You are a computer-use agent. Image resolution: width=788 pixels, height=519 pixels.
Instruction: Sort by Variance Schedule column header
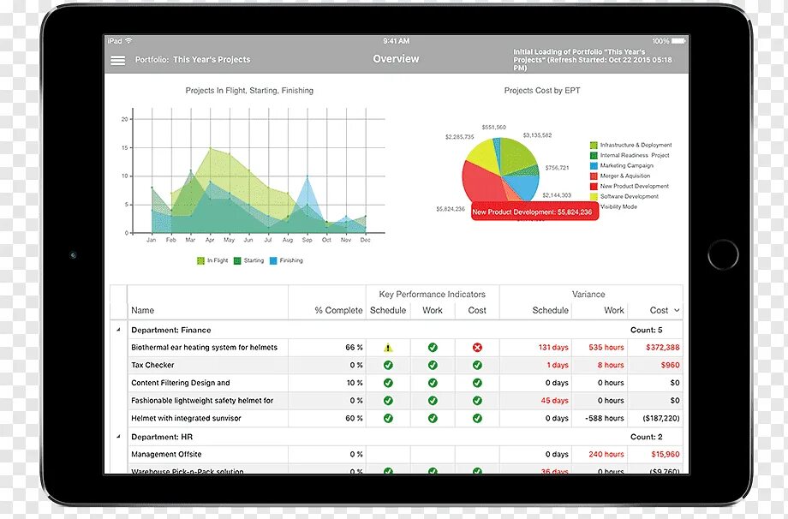[x=550, y=311]
